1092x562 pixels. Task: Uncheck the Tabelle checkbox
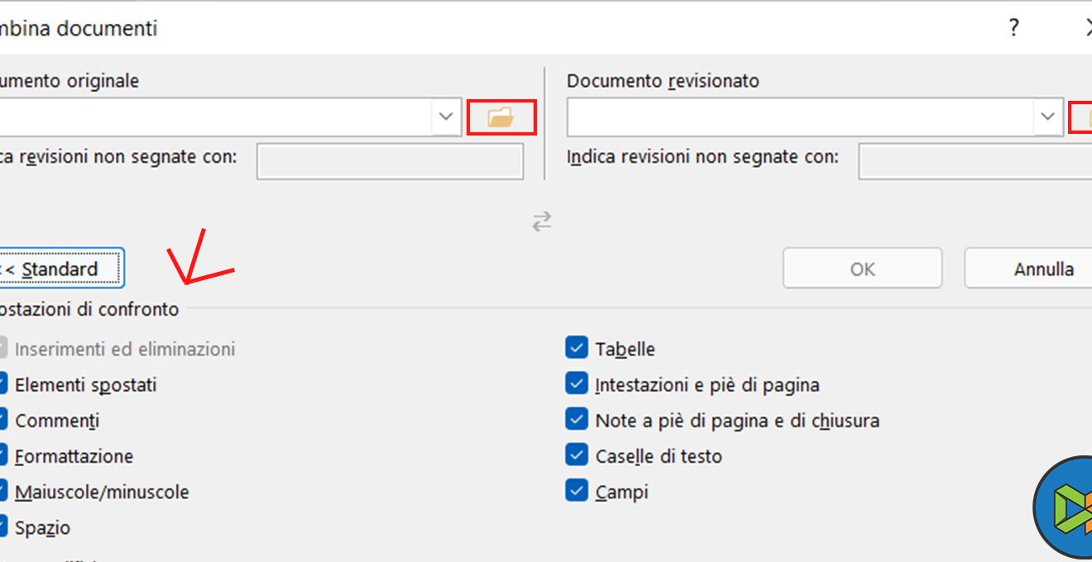tap(577, 348)
